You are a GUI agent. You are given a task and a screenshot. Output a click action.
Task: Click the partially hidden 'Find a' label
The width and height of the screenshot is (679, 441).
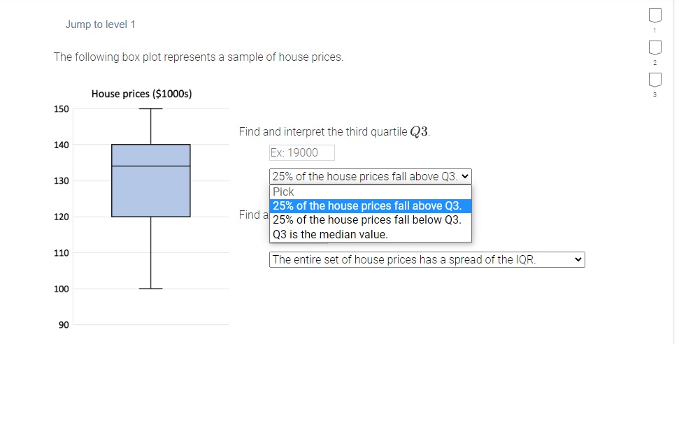pyautogui.click(x=252, y=215)
